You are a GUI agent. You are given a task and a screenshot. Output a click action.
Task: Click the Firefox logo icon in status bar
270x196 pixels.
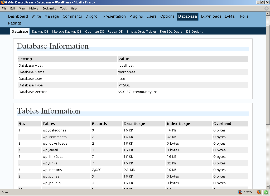pyautogui.click(x=259, y=192)
